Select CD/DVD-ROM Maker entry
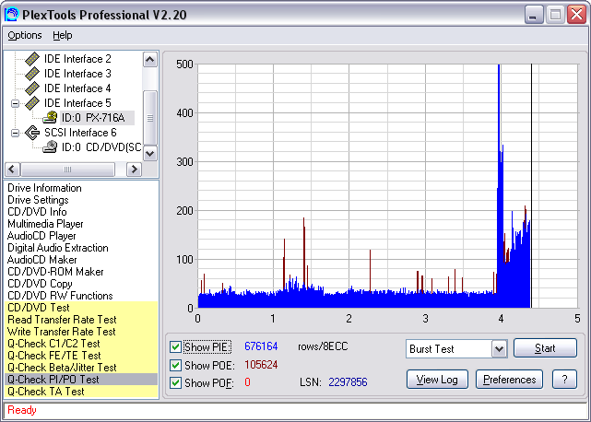 coord(81,272)
